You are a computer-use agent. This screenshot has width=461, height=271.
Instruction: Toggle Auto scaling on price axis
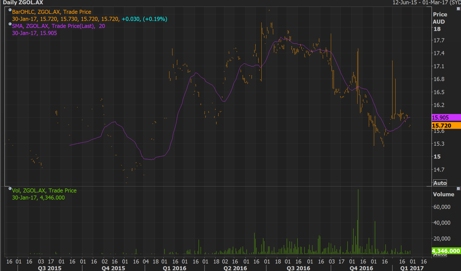[x=440, y=183]
